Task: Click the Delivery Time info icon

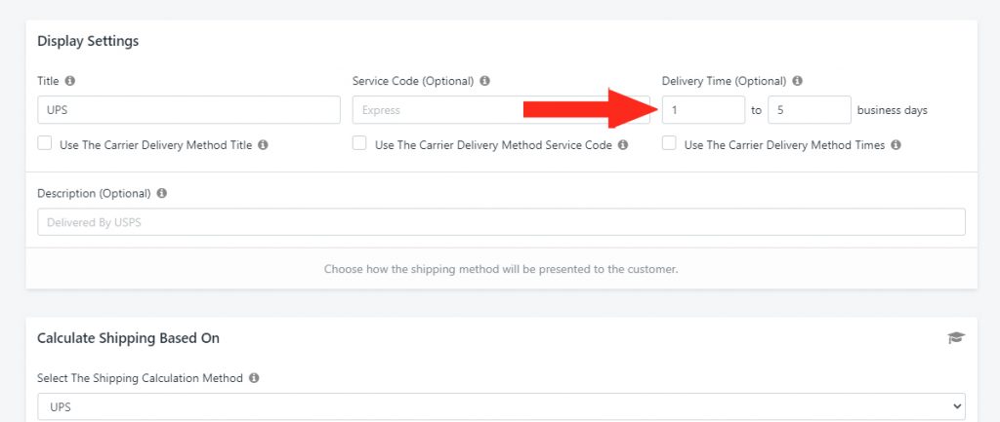Action: (797, 81)
